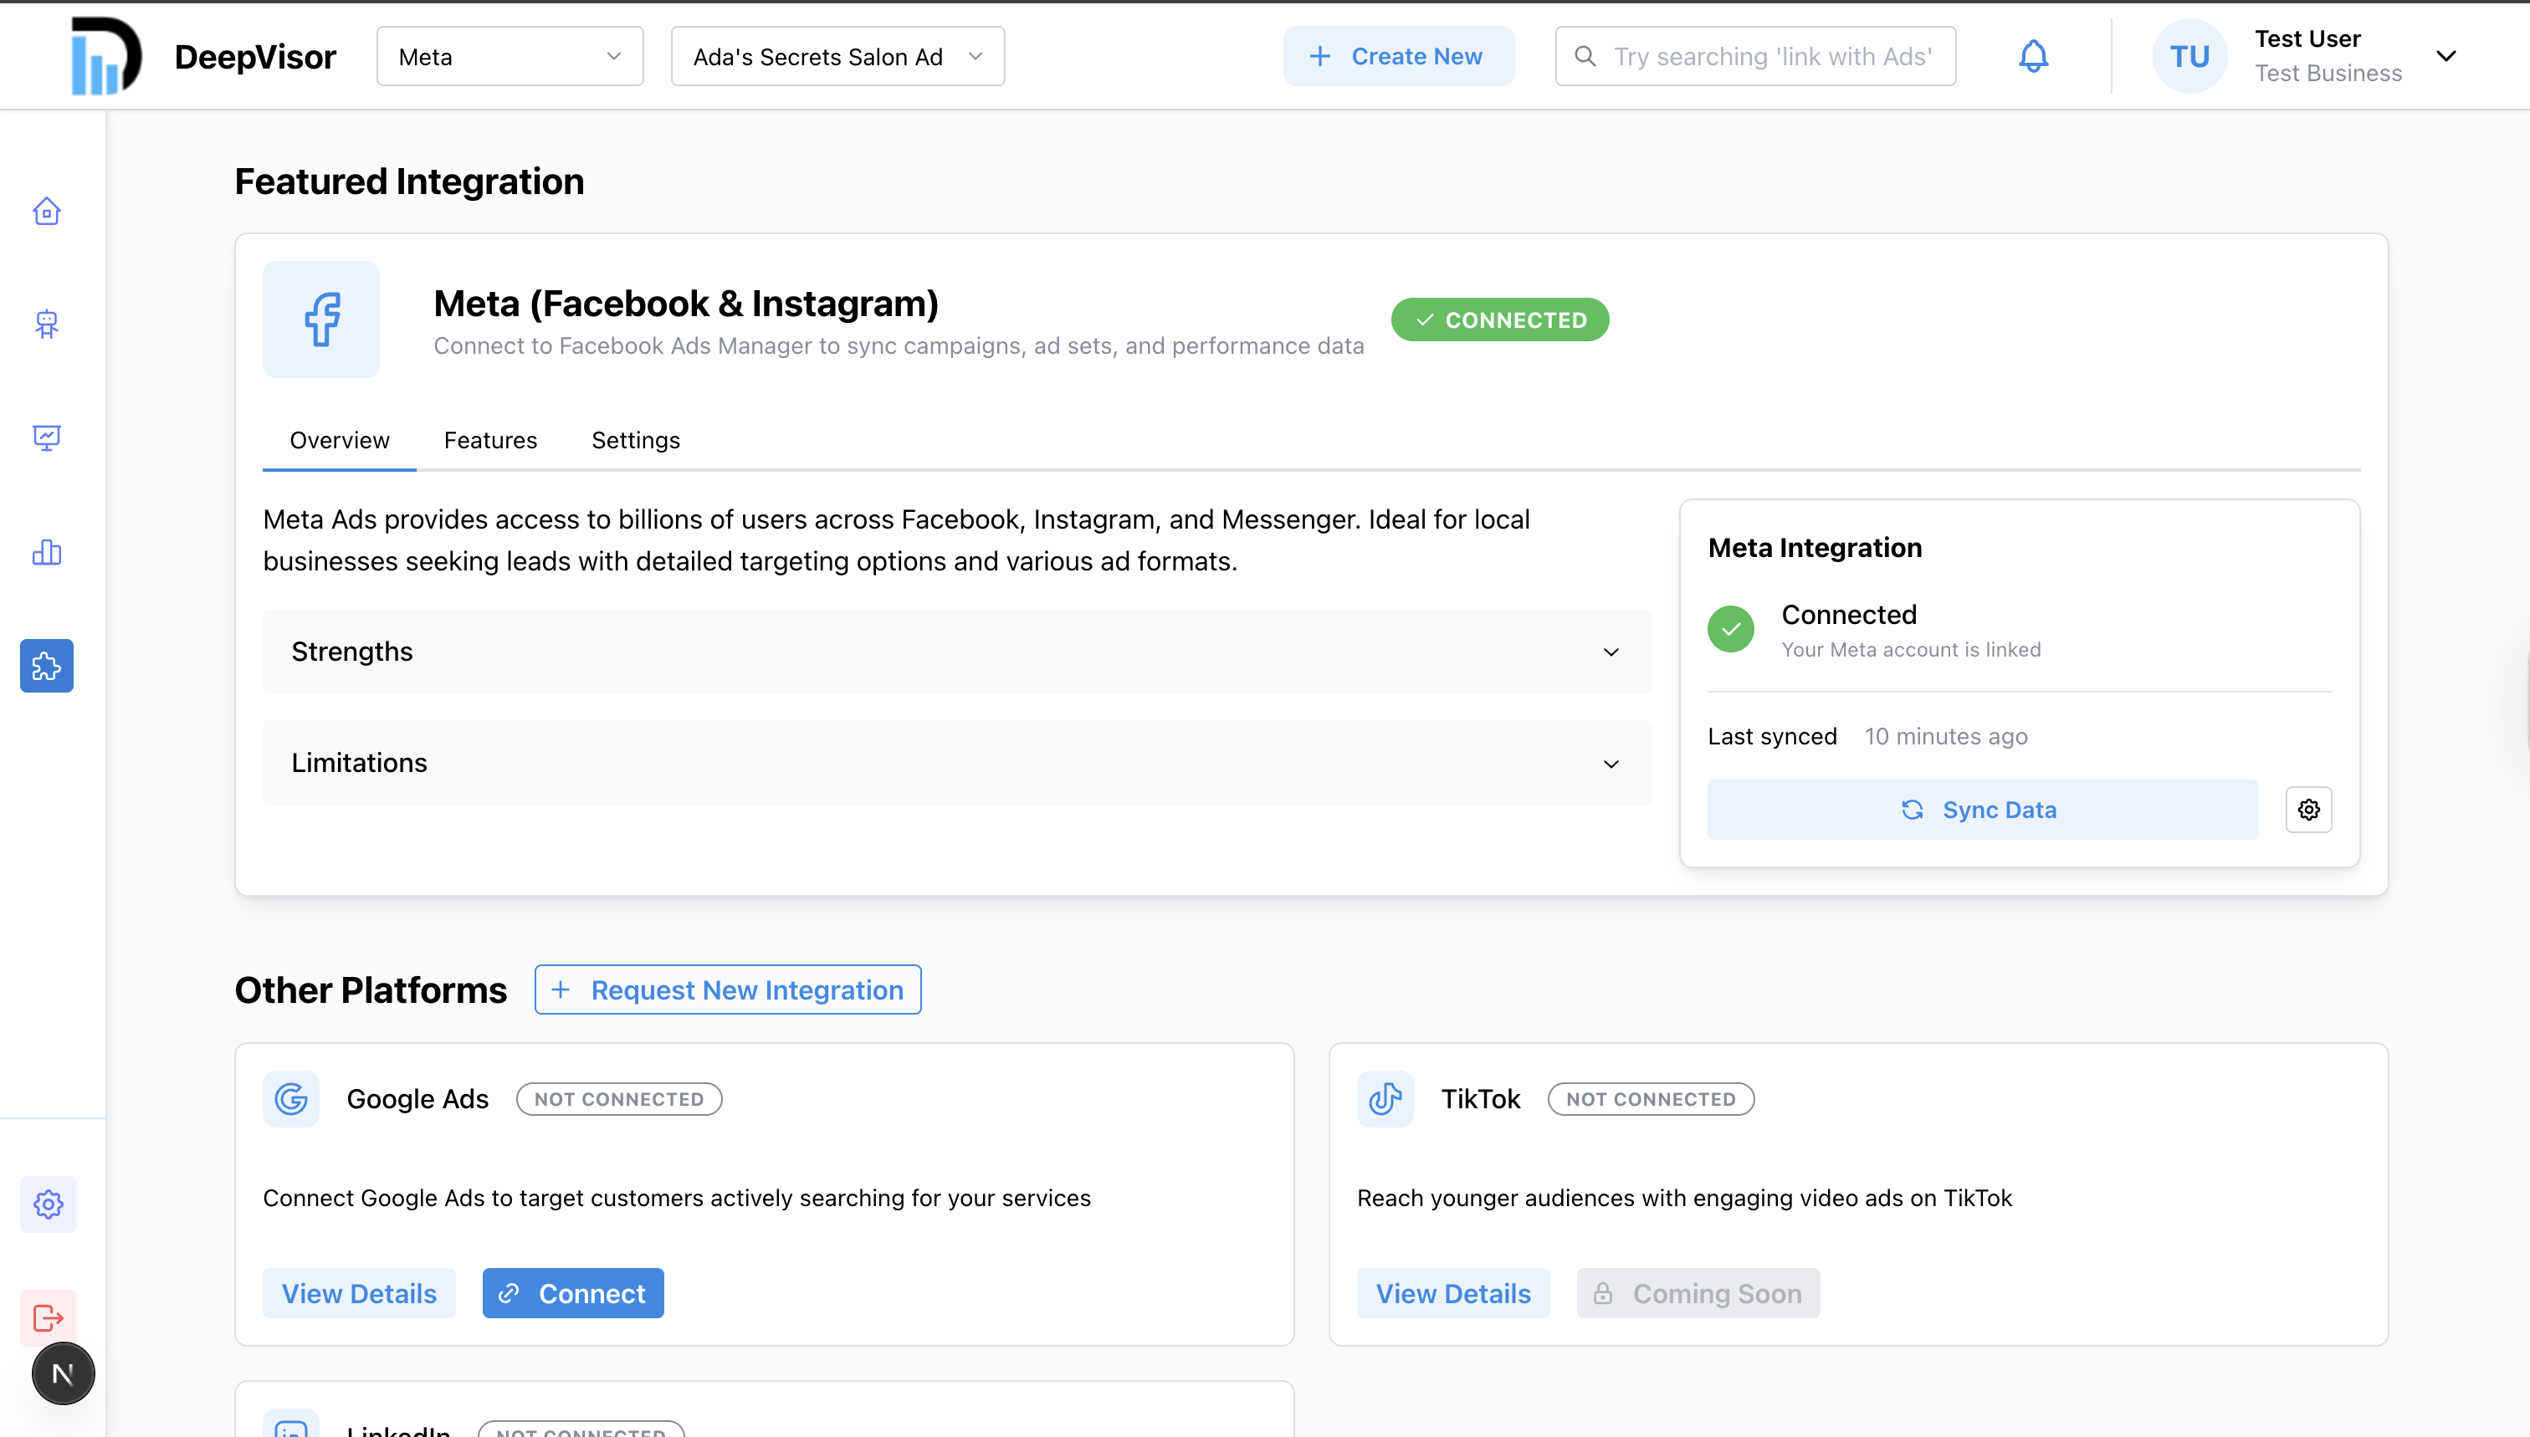2530x1437 pixels.
Task: Open the Home icon in the sidebar
Action: (46, 212)
